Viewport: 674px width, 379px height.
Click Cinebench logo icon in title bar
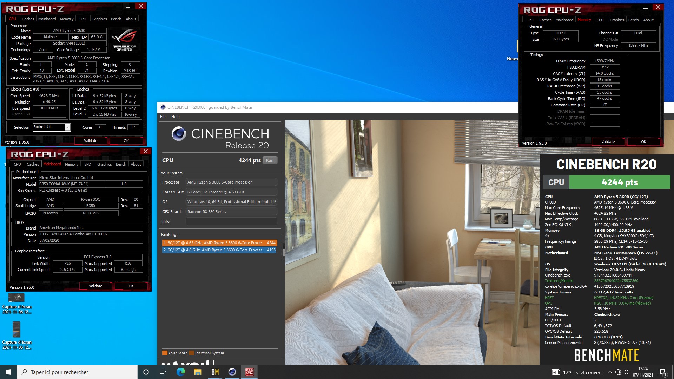(163, 107)
